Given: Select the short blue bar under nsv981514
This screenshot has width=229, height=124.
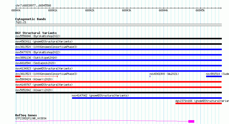Looking at the screenshot, I should pos(214,76).
